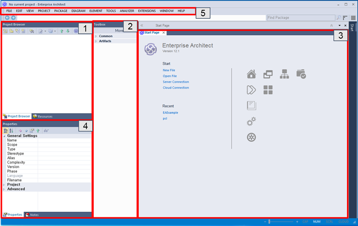Click the hamburger menu icon at top right

(353, 18)
